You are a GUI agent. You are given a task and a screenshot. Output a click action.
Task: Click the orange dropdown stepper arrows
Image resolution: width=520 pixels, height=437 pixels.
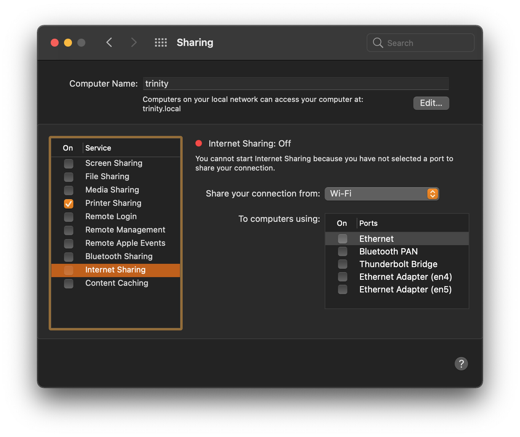tap(432, 194)
